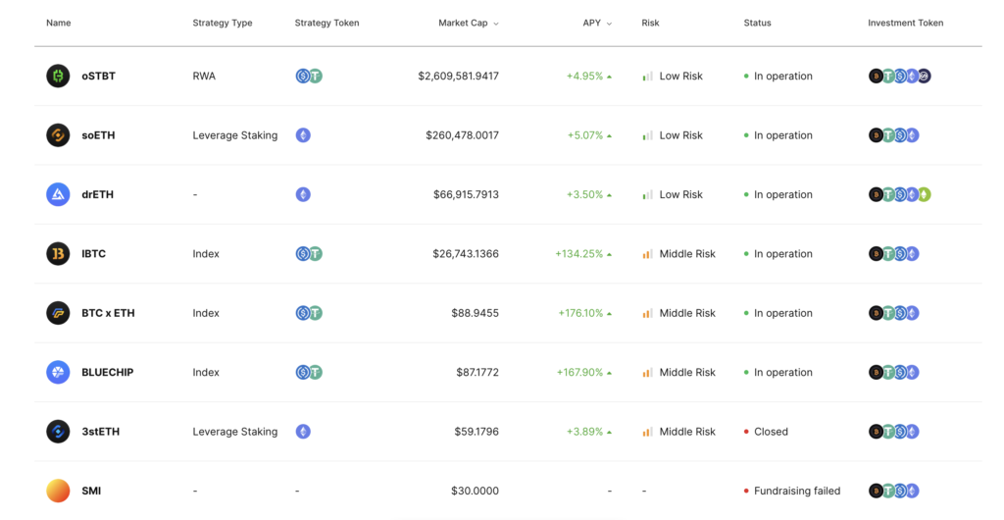Click the Closed status in 3stETH row
The width and height of the screenshot is (1004, 520).
coord(771,432)
